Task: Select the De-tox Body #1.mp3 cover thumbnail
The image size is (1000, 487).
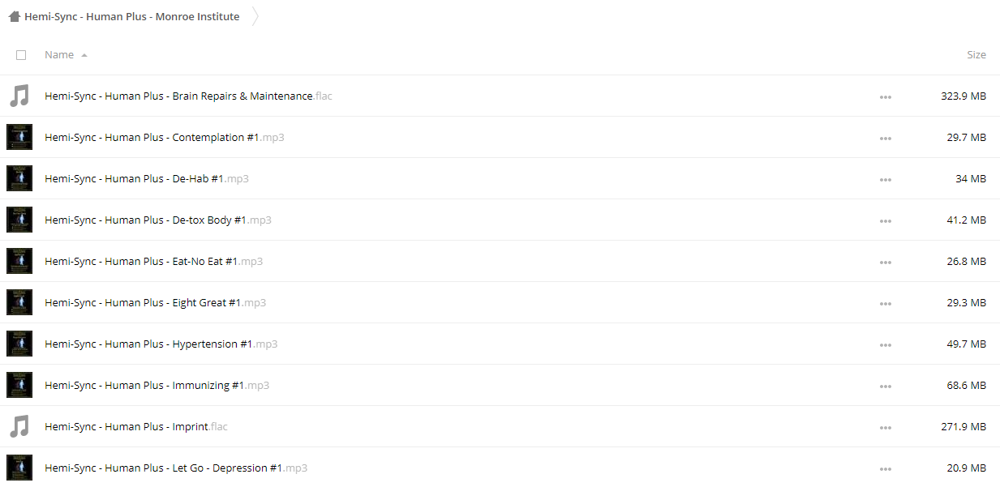Action: [19, 220]
